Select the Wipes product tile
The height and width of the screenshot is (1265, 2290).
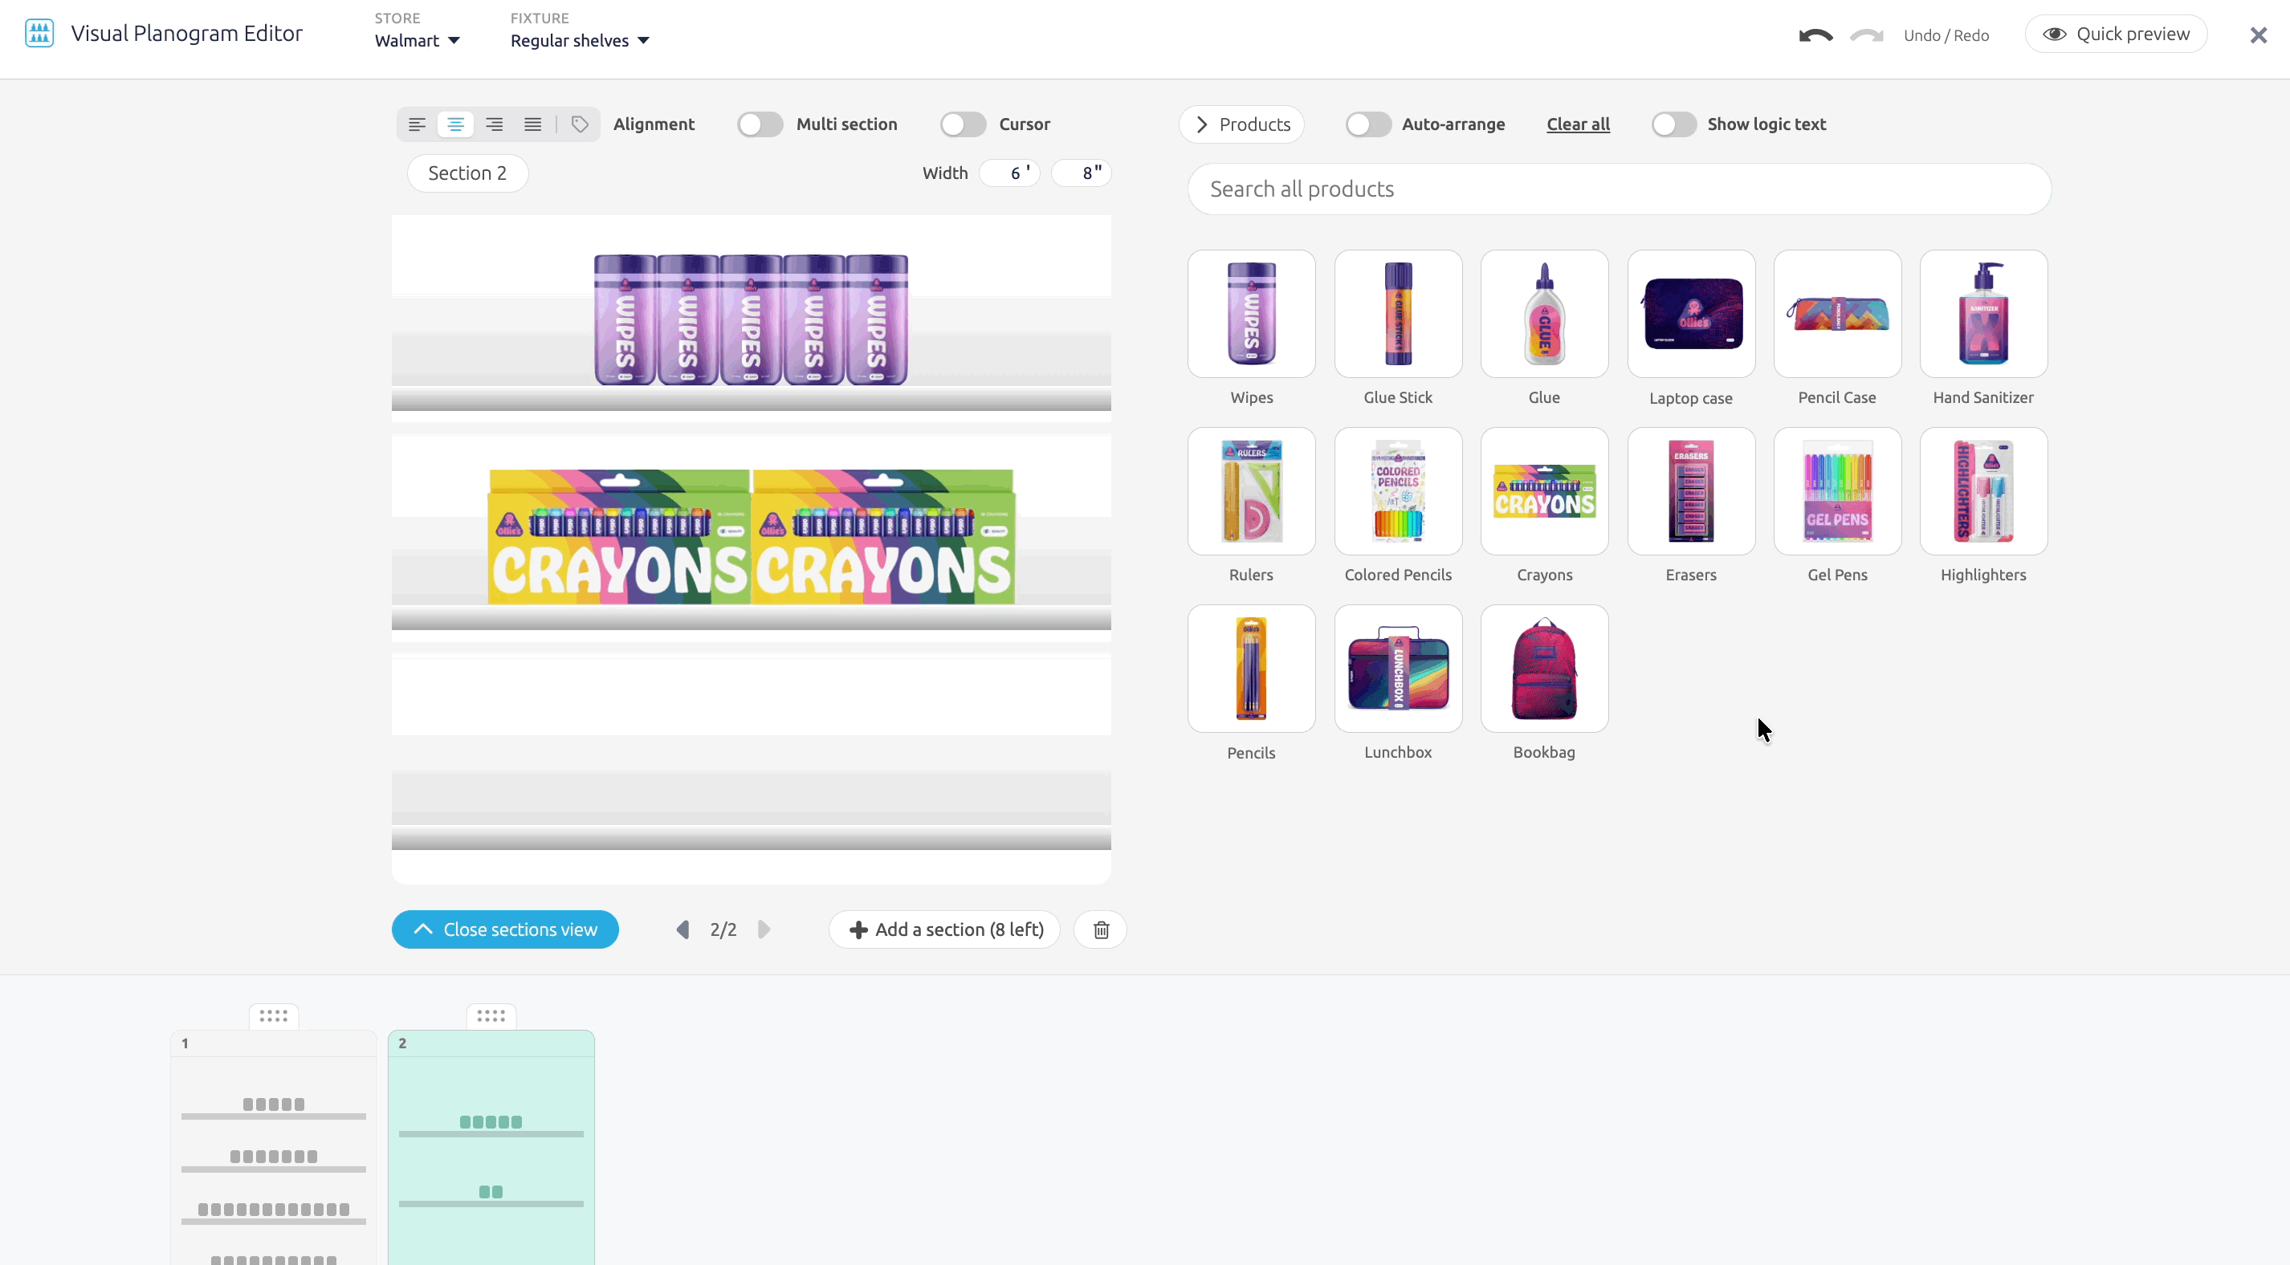pyautogui.click(x=1252, y=314)
